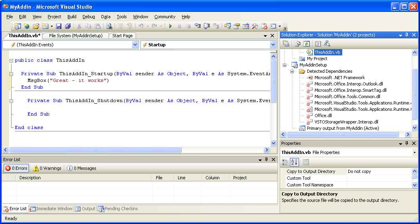The image size is (420, 224).
Task: Toggle auto-hide pin on Error List panel
Action: tap(267, 159)
